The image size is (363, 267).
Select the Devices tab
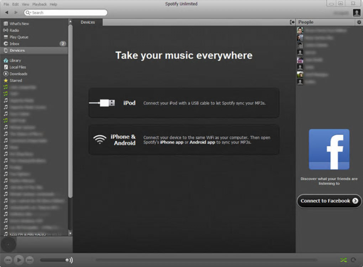click(x=88, y=22)
